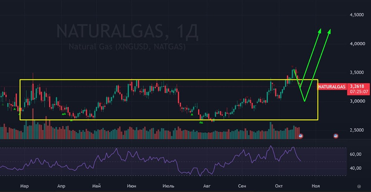Select the left green upward arrow tip
Image resolution: width=371 pixels, height=192 pixels.
point(320,31)
